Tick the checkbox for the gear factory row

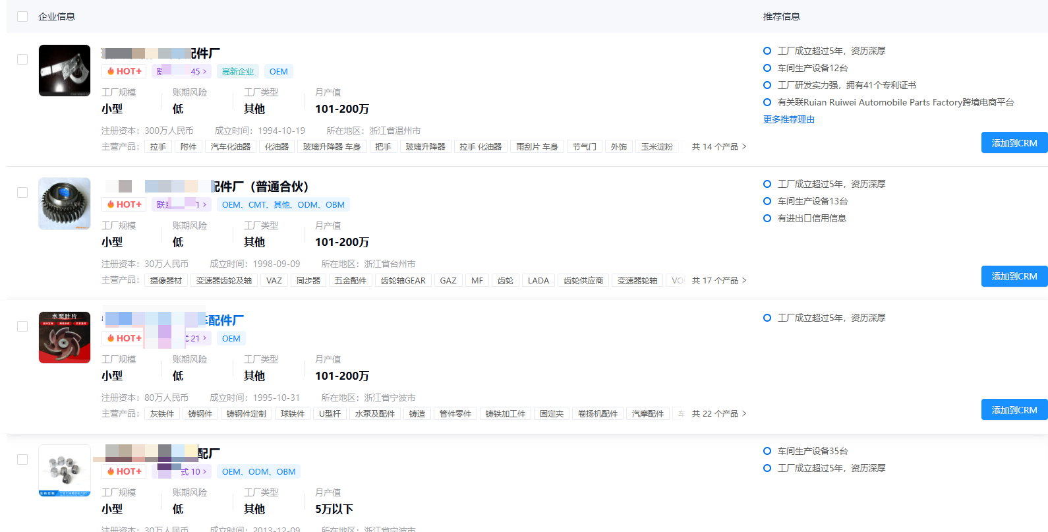tap(22, 192)
